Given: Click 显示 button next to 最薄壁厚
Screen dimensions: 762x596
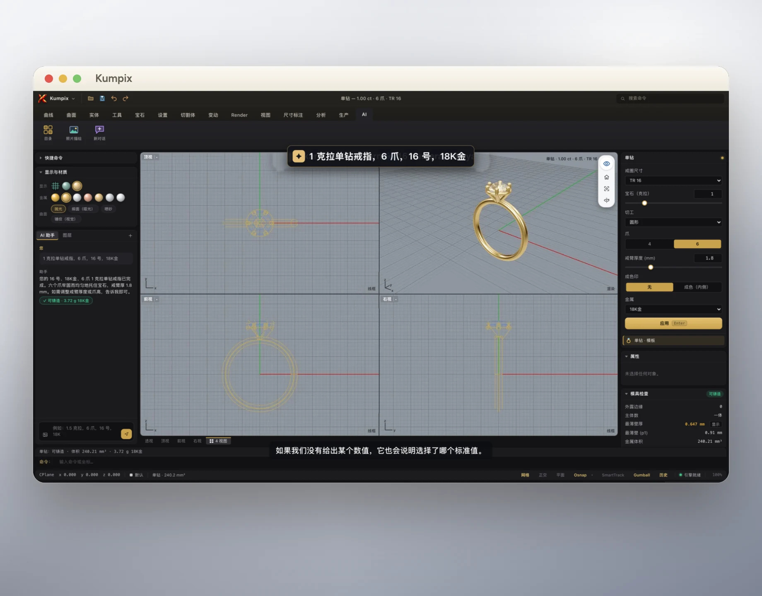Looking at the screenshot, I should tap(716, 424).
